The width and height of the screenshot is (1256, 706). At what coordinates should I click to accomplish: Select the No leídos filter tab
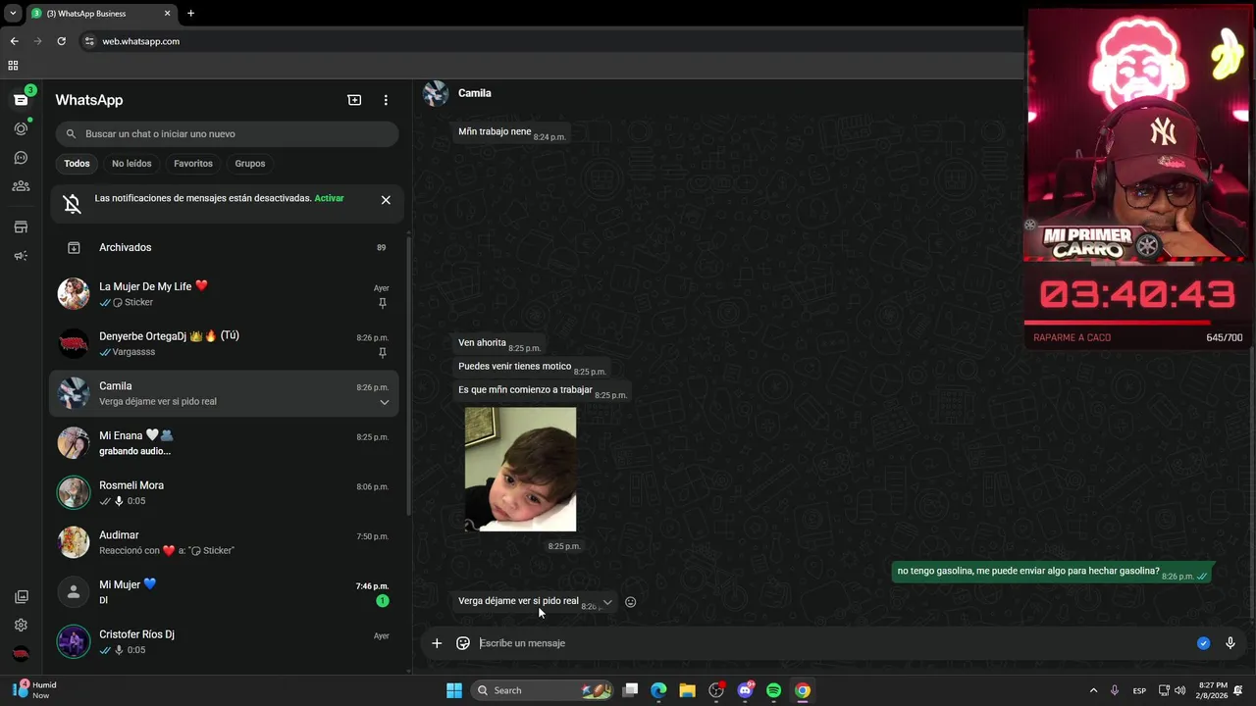[131, 164]
